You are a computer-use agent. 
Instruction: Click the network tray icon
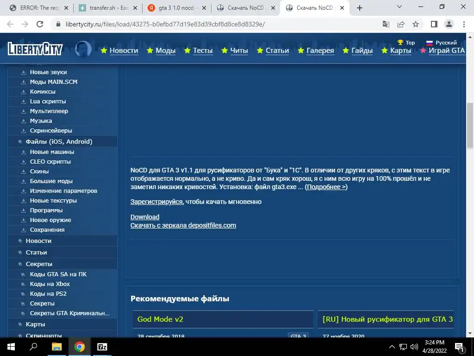tap(403, 347)
